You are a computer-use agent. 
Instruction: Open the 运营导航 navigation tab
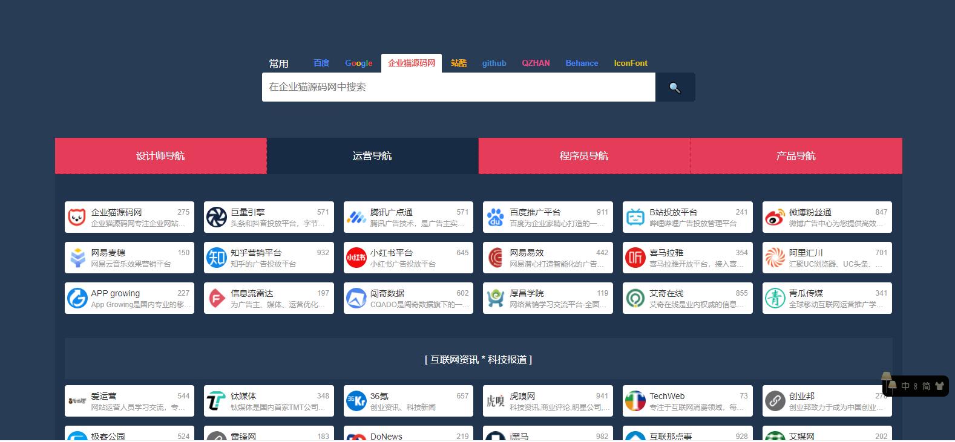(372, 156)
